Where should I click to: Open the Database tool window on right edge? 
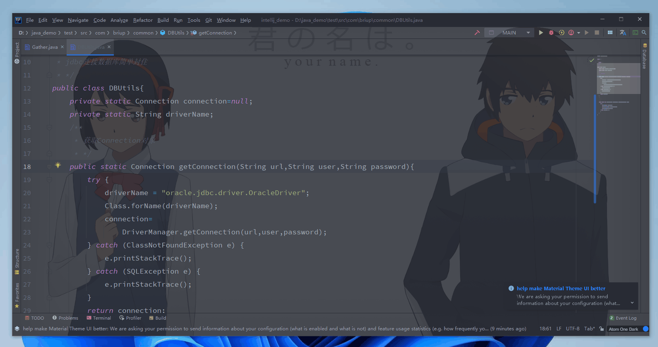[x=645, y=56]
